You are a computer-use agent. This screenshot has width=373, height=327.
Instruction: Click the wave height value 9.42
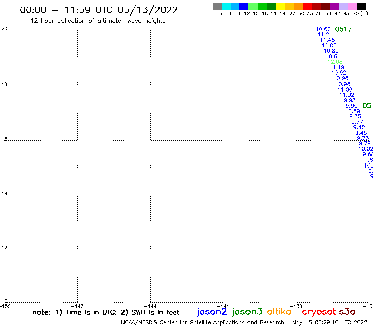tap(359, 127)
